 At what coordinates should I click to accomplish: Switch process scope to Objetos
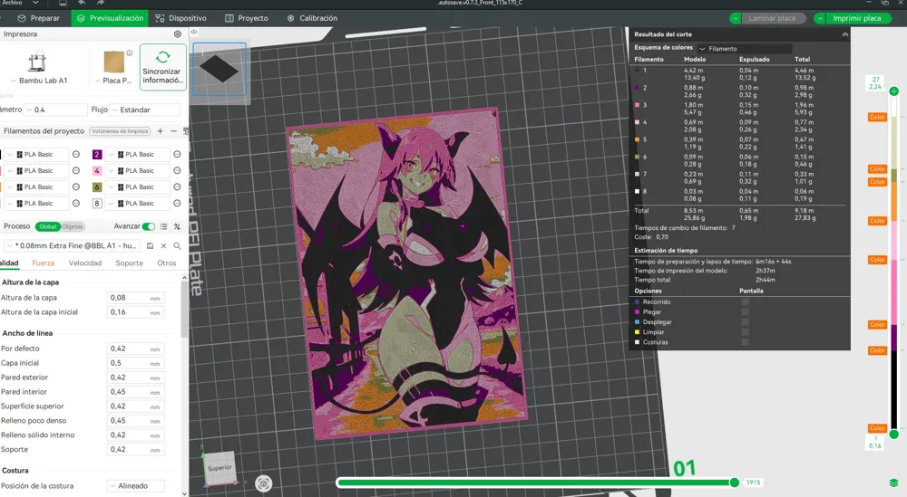73,227
